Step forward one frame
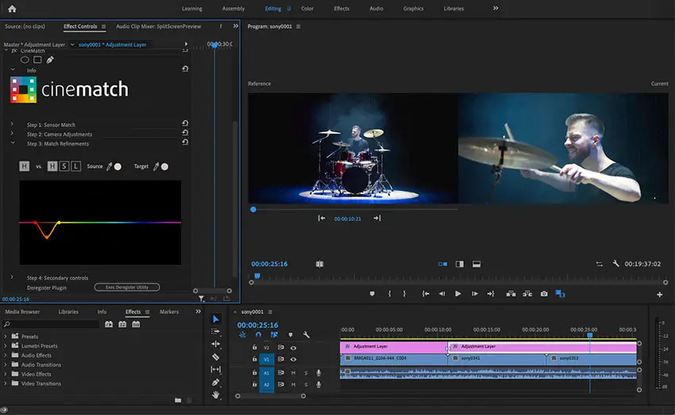 (x=475, y=294)
